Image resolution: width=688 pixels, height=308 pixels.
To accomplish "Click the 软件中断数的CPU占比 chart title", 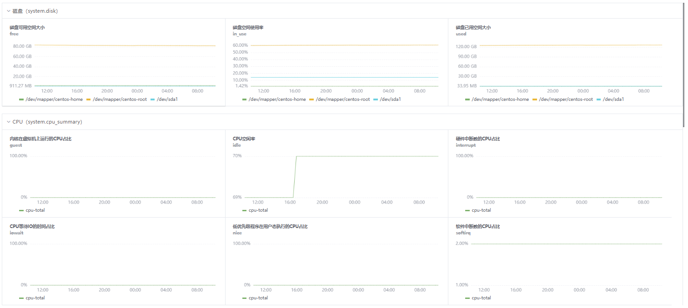I will [477, 226].
